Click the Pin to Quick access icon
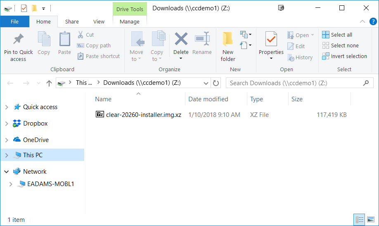This screenshot has width=379, height=226. [x=18, y=39]
